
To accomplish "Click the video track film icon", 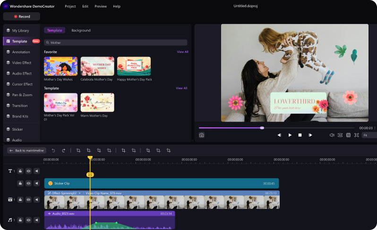I will (10, 199).
